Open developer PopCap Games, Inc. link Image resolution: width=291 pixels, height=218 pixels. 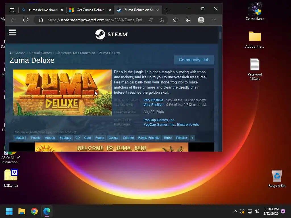click(x=159, y=120)
